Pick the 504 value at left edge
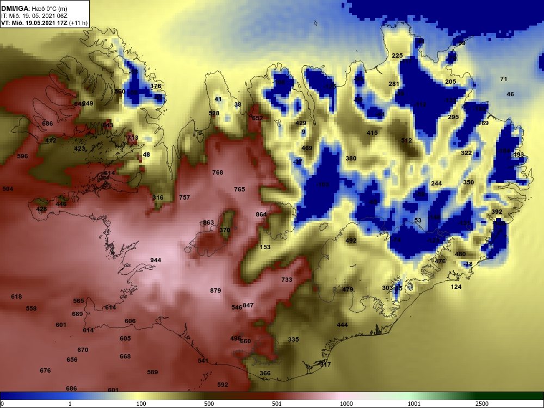This screenshot has width=544, height=408. [x=8, y=189]
